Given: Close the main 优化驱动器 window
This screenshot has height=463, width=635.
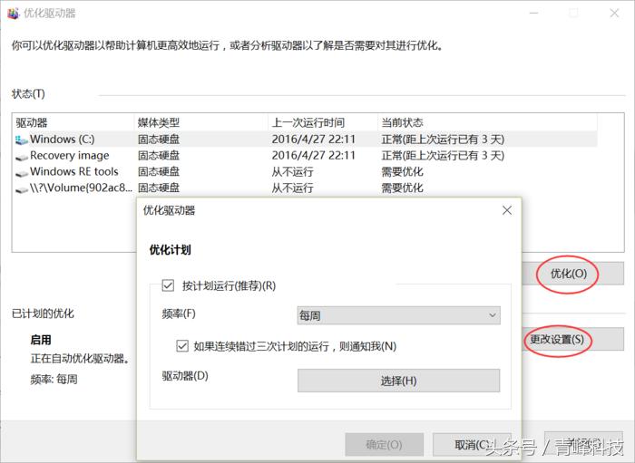Looking at the screenshot, I should point(614,14).
